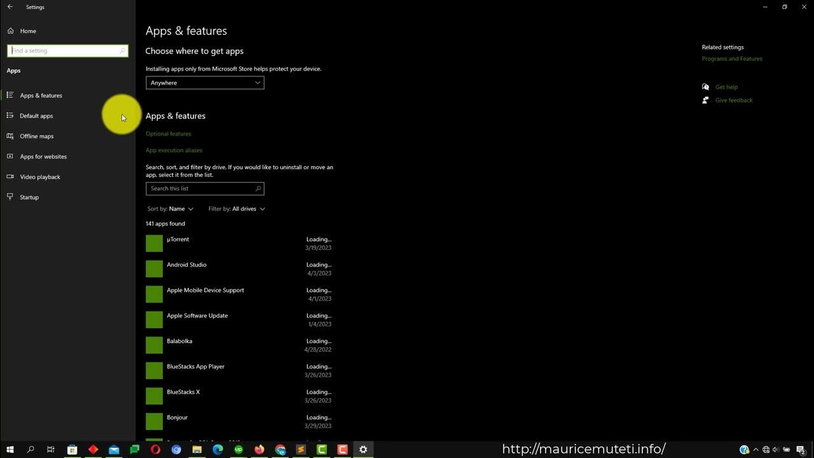Screen dimensions: 814x458
Task: Select the Bonjour app entry
Action: [x=239, y=421]
